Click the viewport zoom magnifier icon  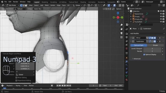(x=121, y=25)
